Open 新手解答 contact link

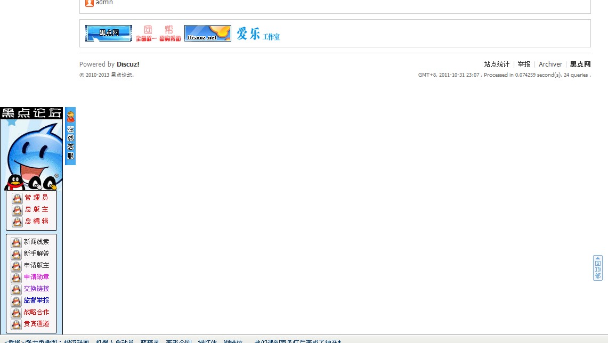pos(36,254)
